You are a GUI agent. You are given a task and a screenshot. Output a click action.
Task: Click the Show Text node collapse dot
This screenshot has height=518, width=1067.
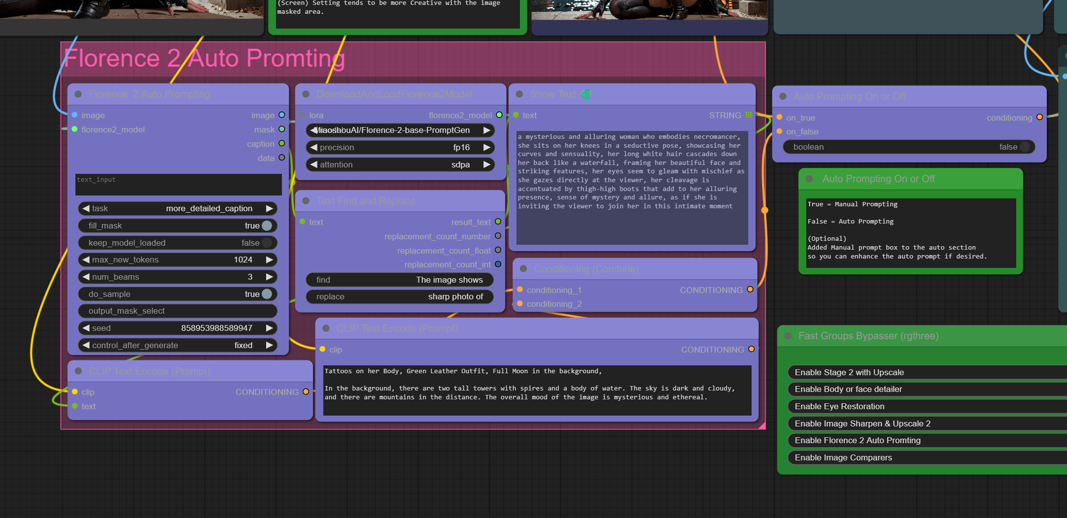click(x=519, y=94)
